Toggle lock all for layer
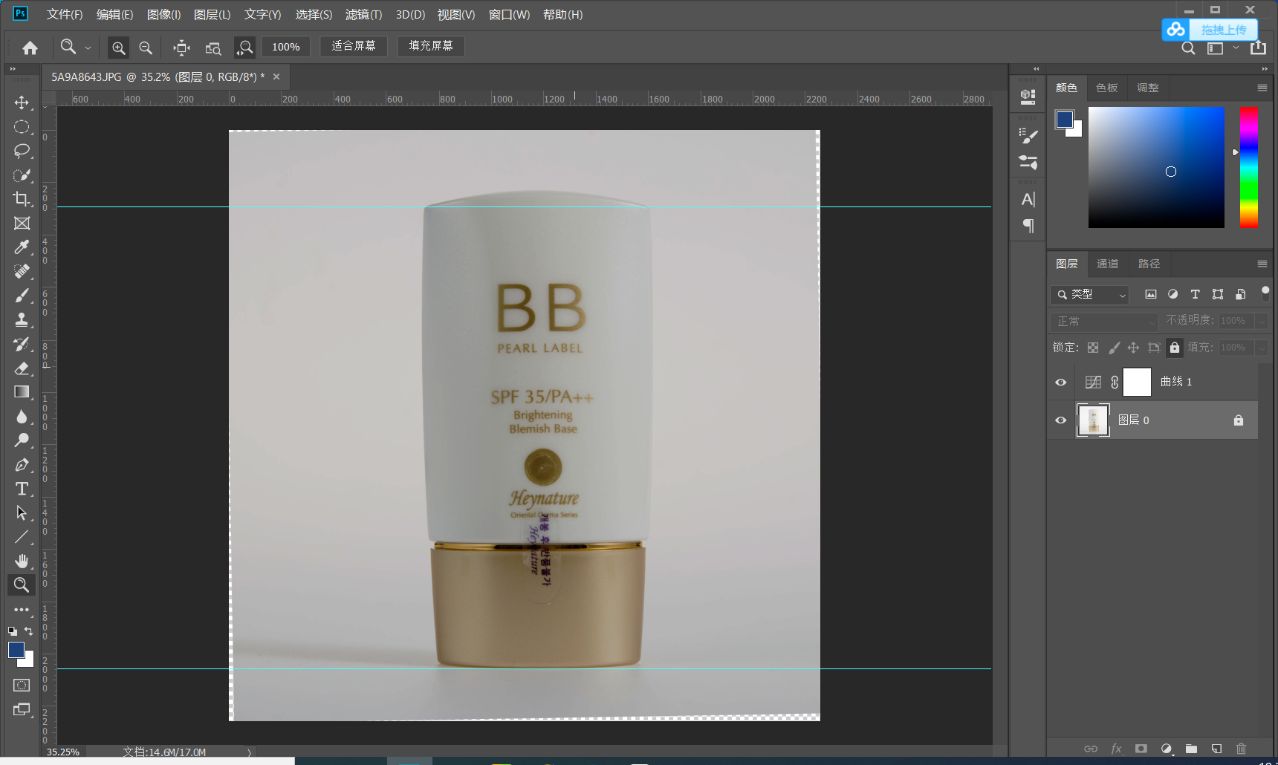Image resolution: width=1278 pixels, height=765 pixels. pos(1175,348)
